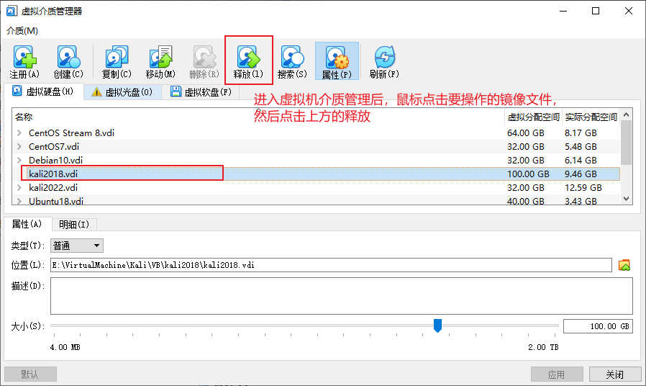Switch to the 虚拟软盘(F) tab

click(201, 92)
